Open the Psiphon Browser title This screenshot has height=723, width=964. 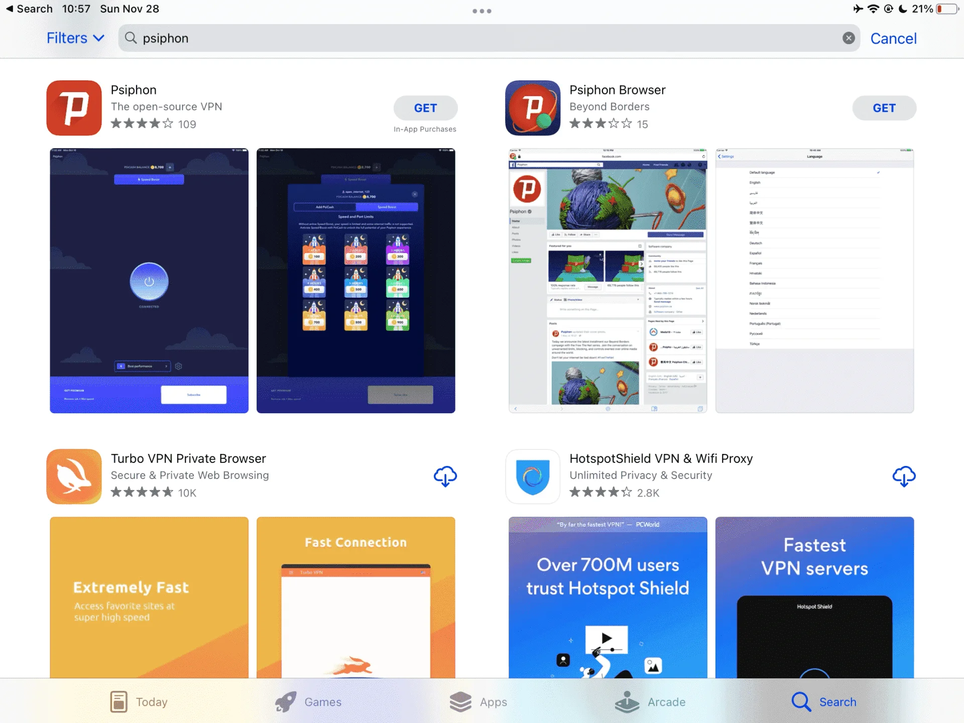tap(618, 90)
